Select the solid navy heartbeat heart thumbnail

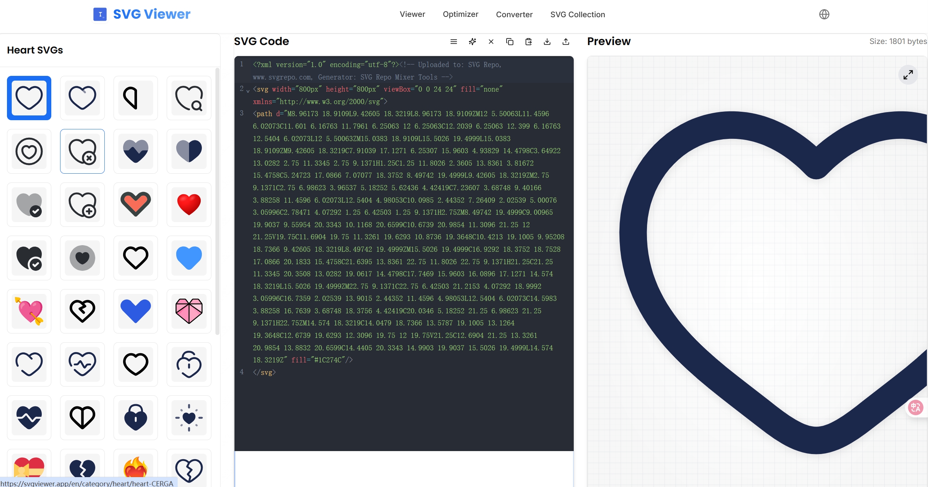pyautogui.click(x=29, y=418)
